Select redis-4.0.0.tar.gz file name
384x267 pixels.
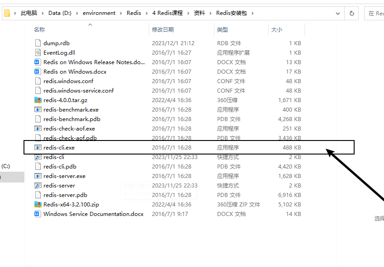66,100
